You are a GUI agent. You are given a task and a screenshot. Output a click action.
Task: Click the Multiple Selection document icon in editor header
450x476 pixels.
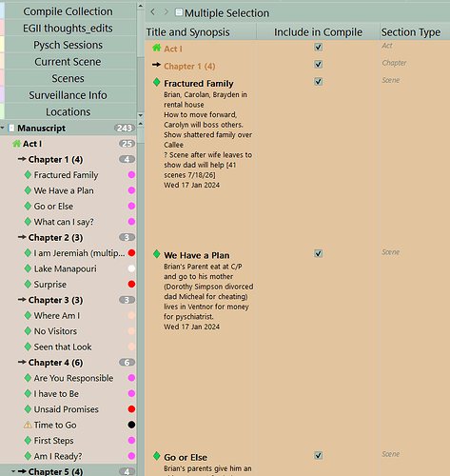point(179,12)
